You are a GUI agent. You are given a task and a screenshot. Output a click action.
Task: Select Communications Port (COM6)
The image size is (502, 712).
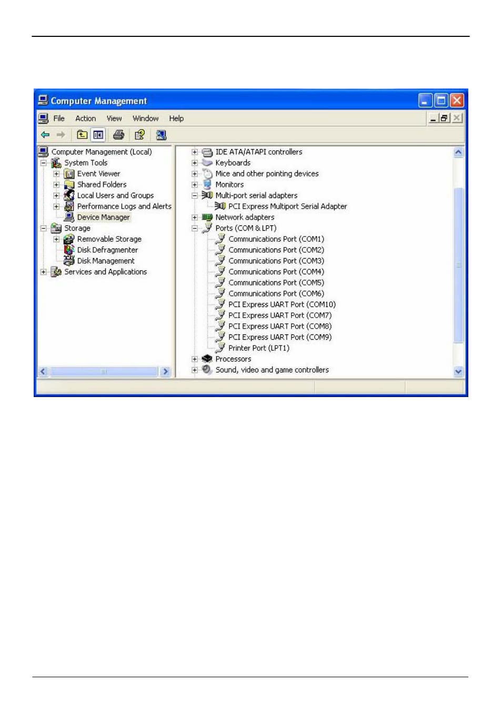click(x=276, y=294)
